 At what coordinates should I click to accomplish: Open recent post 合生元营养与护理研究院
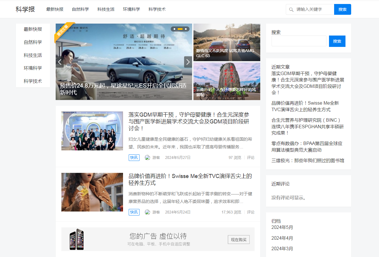(x=308, y=127)
